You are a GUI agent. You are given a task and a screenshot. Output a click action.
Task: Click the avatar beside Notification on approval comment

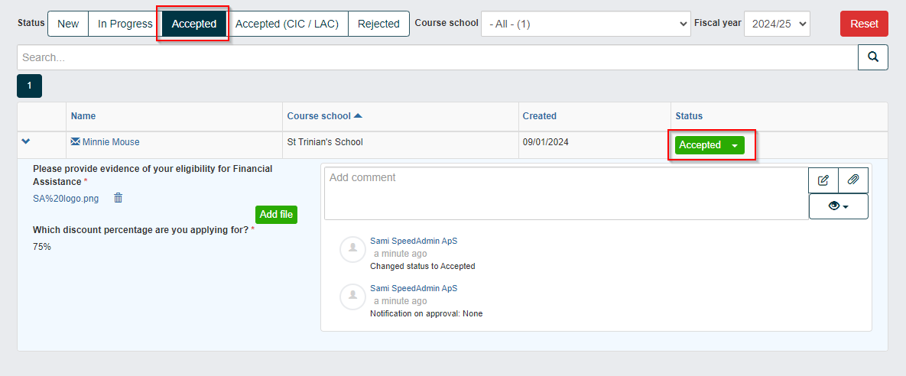(x=352, y=297)
